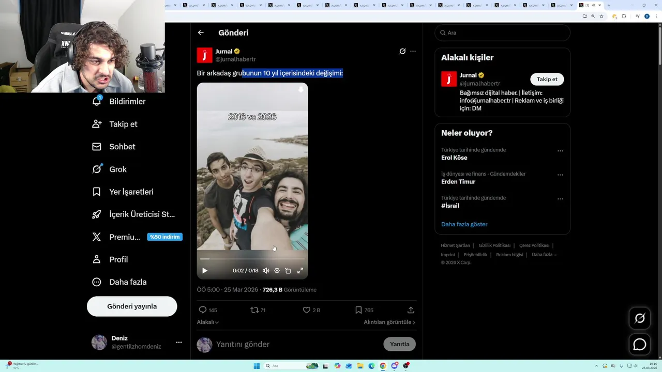662x372 pixels.
Task: Expand the Daha fazla sidebar menu
Action: (119, 282)
